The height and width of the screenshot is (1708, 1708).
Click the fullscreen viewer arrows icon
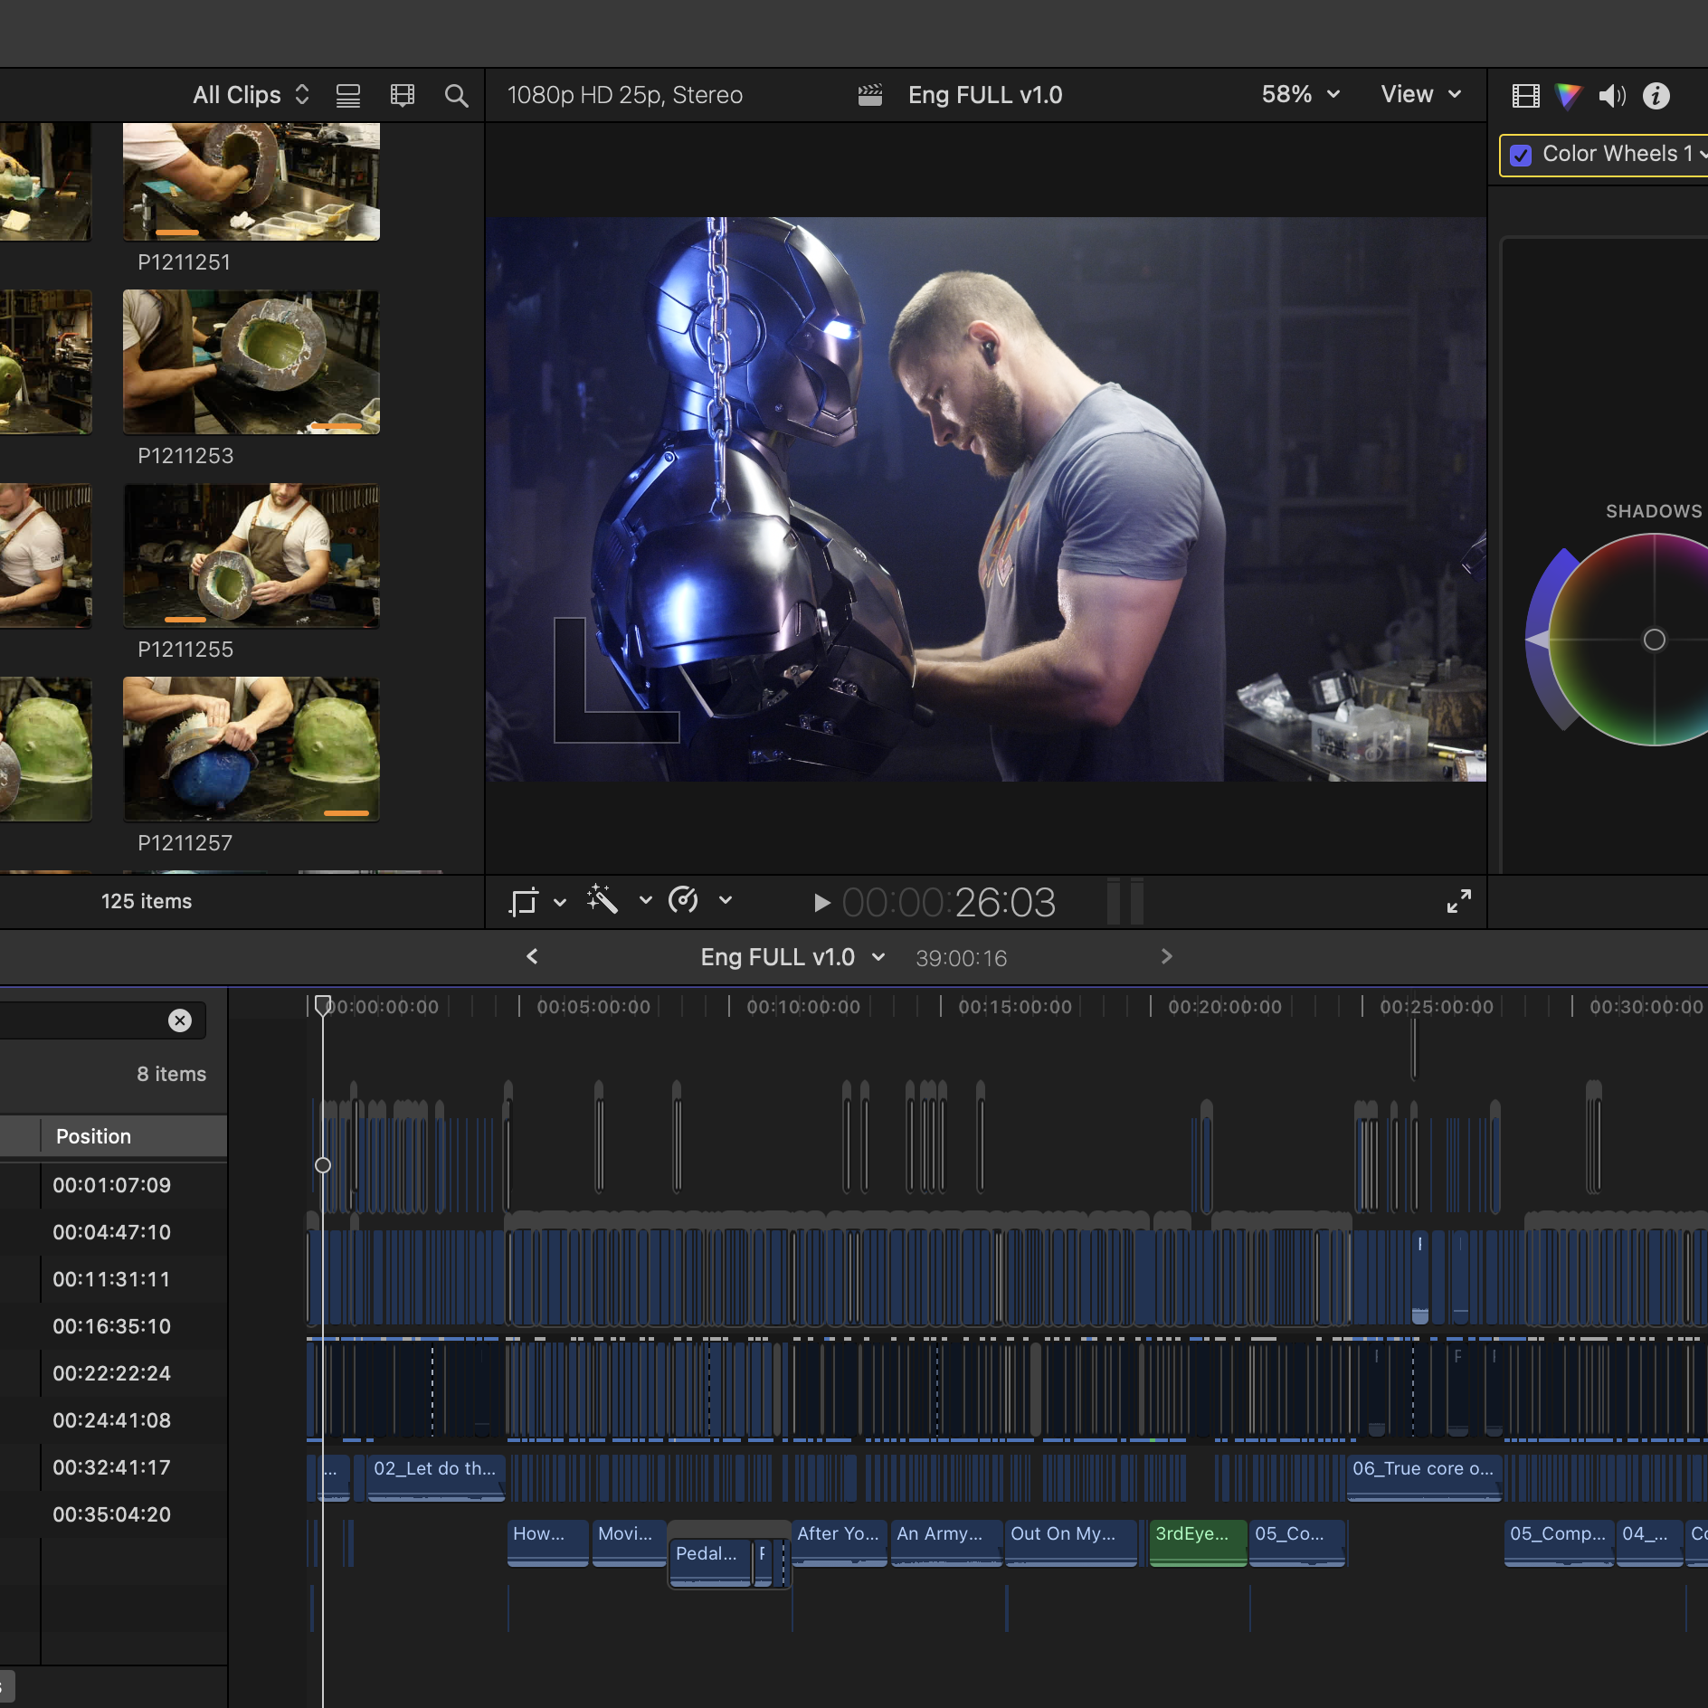(x=1458, y=901)
